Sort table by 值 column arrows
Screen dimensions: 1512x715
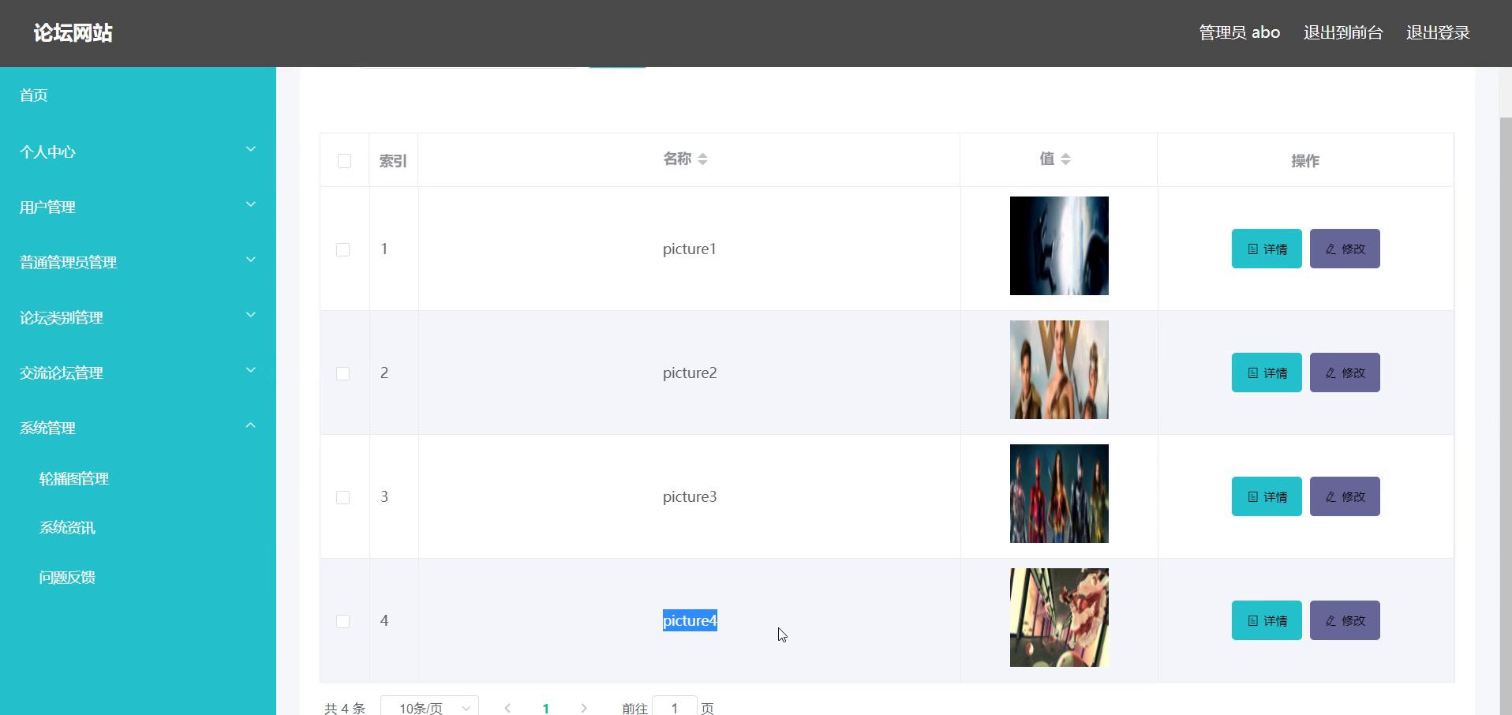1065,159
